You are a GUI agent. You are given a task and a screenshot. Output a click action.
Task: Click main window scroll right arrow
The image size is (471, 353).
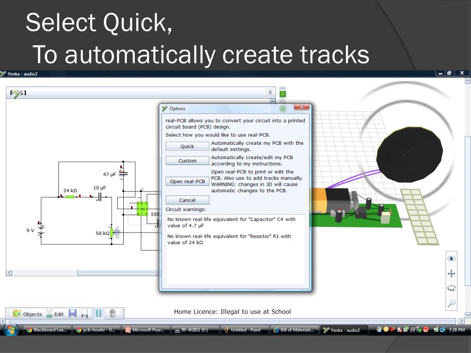tap(462, 321)
